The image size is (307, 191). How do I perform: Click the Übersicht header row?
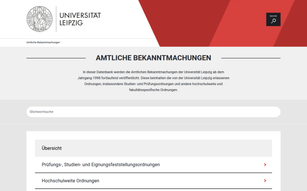(x=153, y=148)
